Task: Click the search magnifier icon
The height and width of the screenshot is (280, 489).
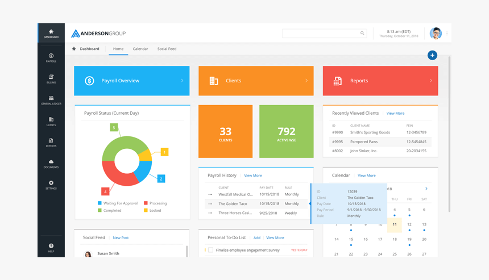Action: [x=362, y=34]
